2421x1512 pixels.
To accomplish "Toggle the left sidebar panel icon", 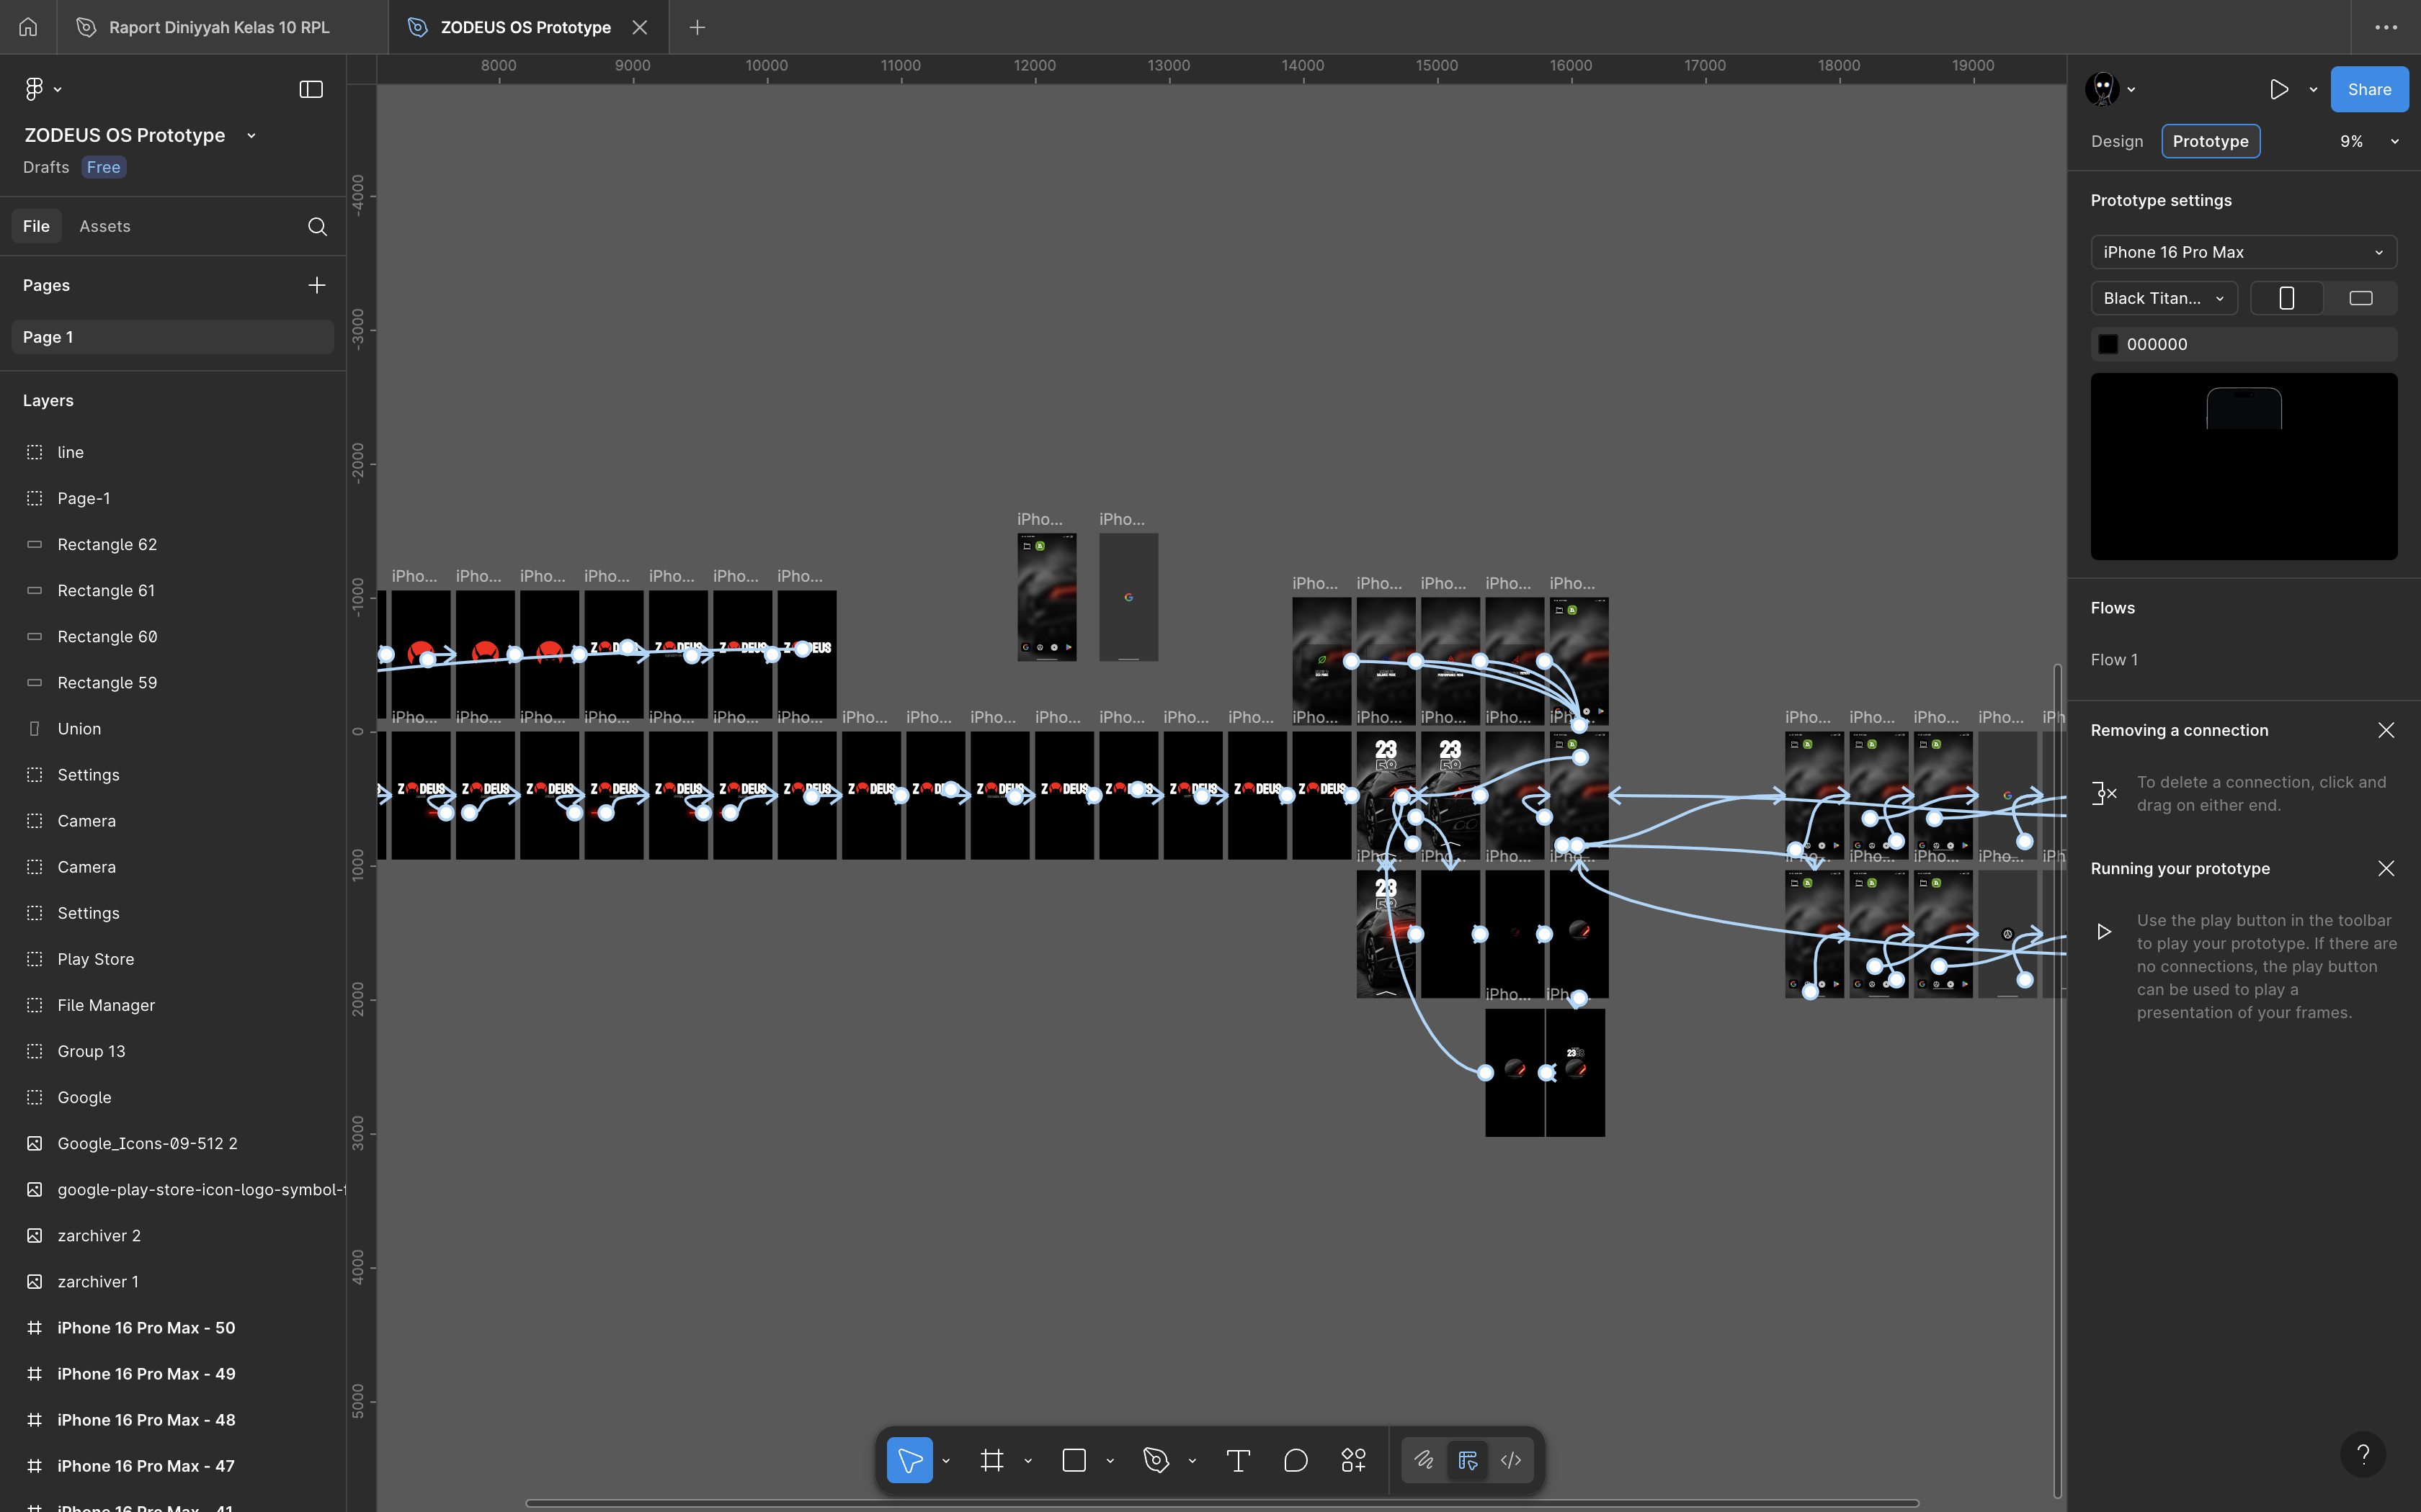I will coord(311,89).
